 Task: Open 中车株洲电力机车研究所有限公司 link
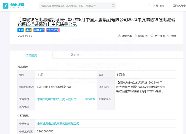58,124
